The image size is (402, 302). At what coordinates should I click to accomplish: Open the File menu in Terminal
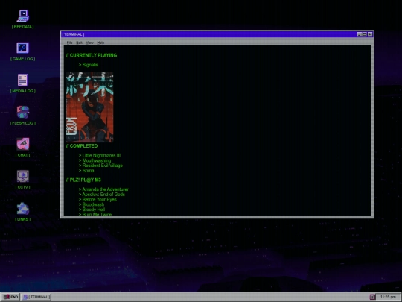(69, 43)
